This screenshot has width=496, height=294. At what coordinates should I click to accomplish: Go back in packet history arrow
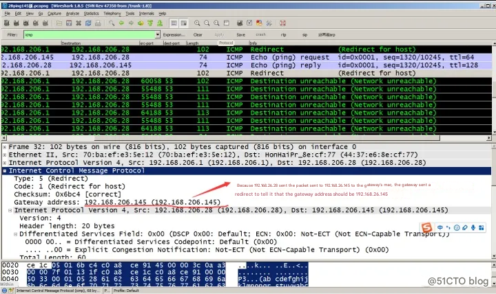tap(121, 23)
